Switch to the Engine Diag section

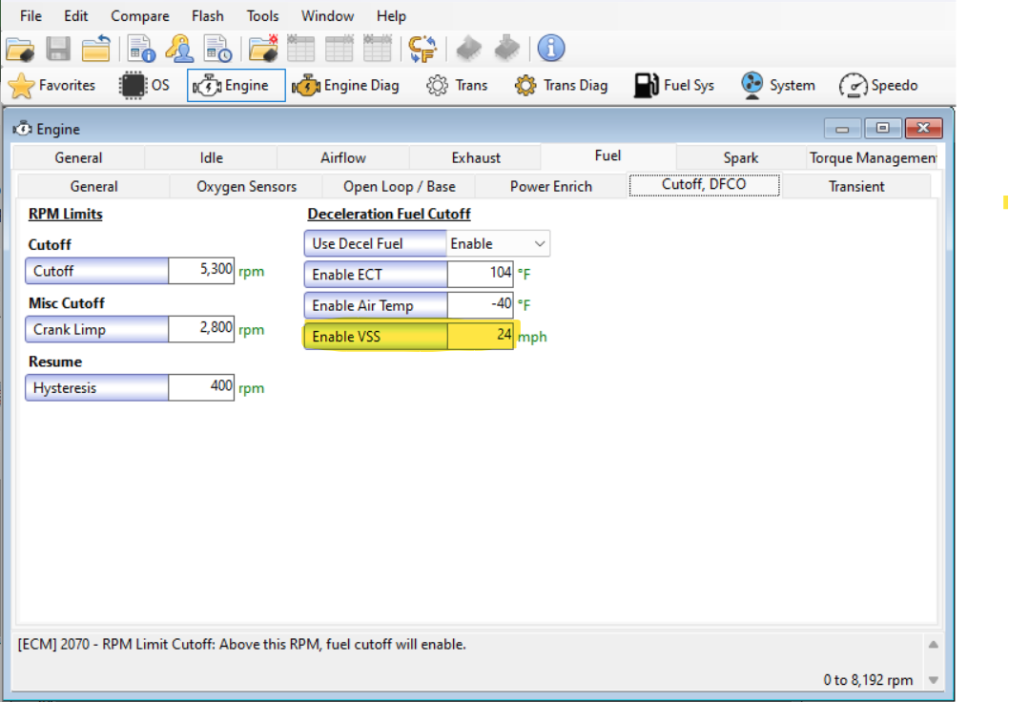(x=346, y=86)
